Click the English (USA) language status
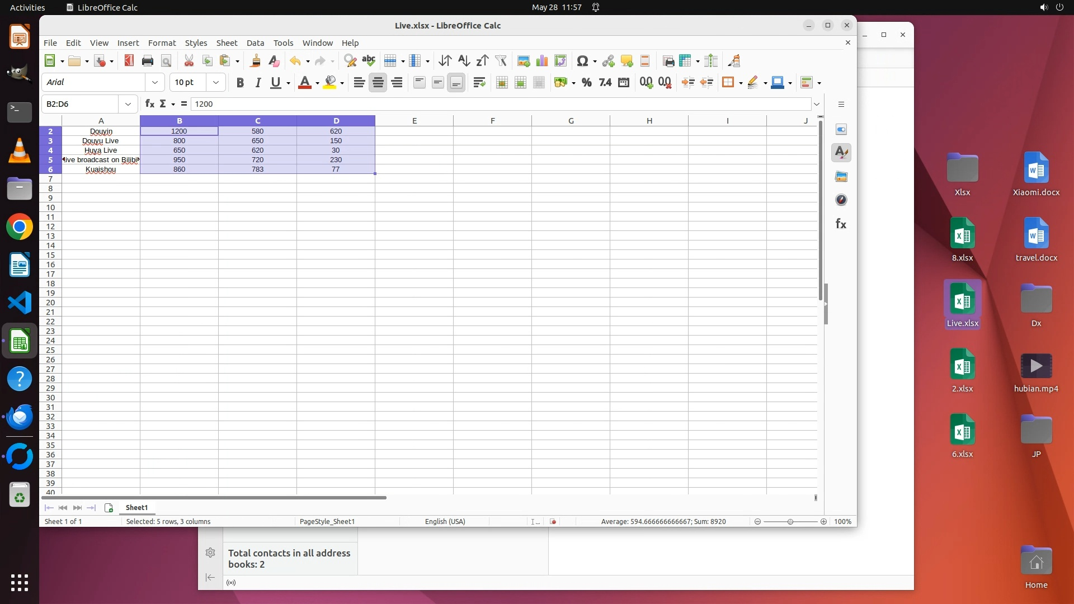 coord(445,522)
